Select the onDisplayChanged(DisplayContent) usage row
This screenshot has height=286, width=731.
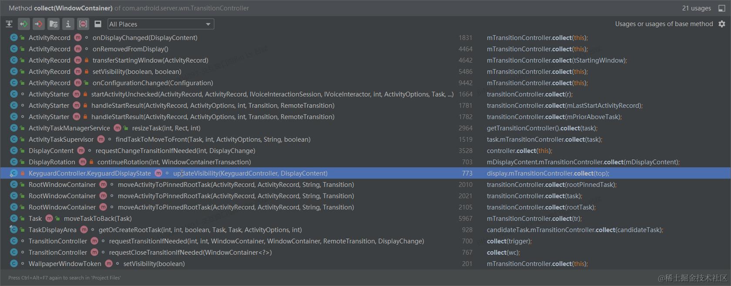[365, 38]
